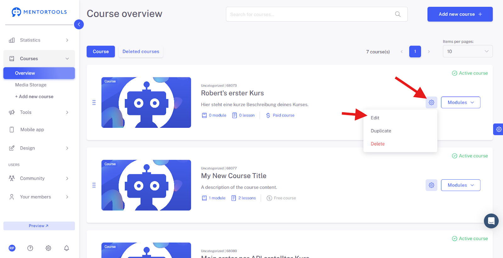The width and height of the screenshot is (503, 258).
Task: Select page 1 in pagination
Action: click(x=415, y=52)
